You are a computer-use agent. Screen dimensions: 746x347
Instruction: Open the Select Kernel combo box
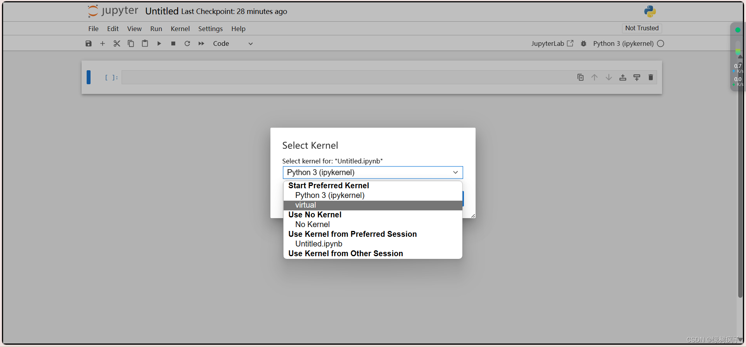(373, 172)
